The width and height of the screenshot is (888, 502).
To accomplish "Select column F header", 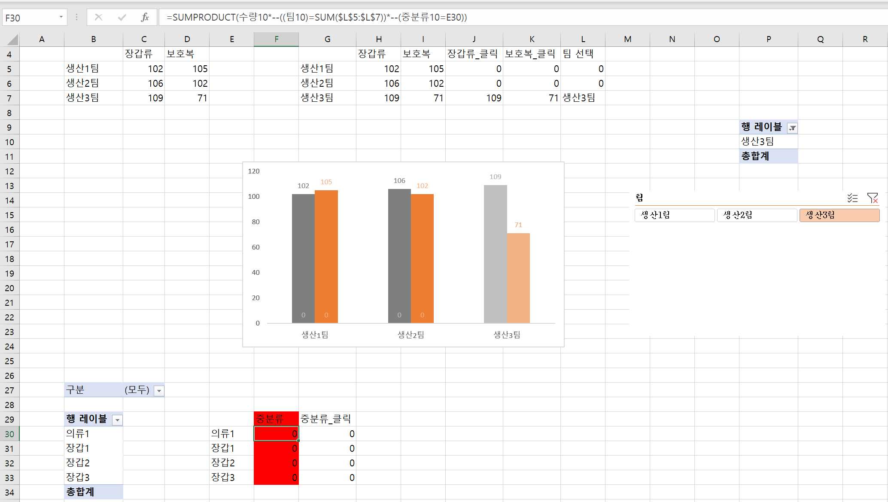I will point(276,39).
